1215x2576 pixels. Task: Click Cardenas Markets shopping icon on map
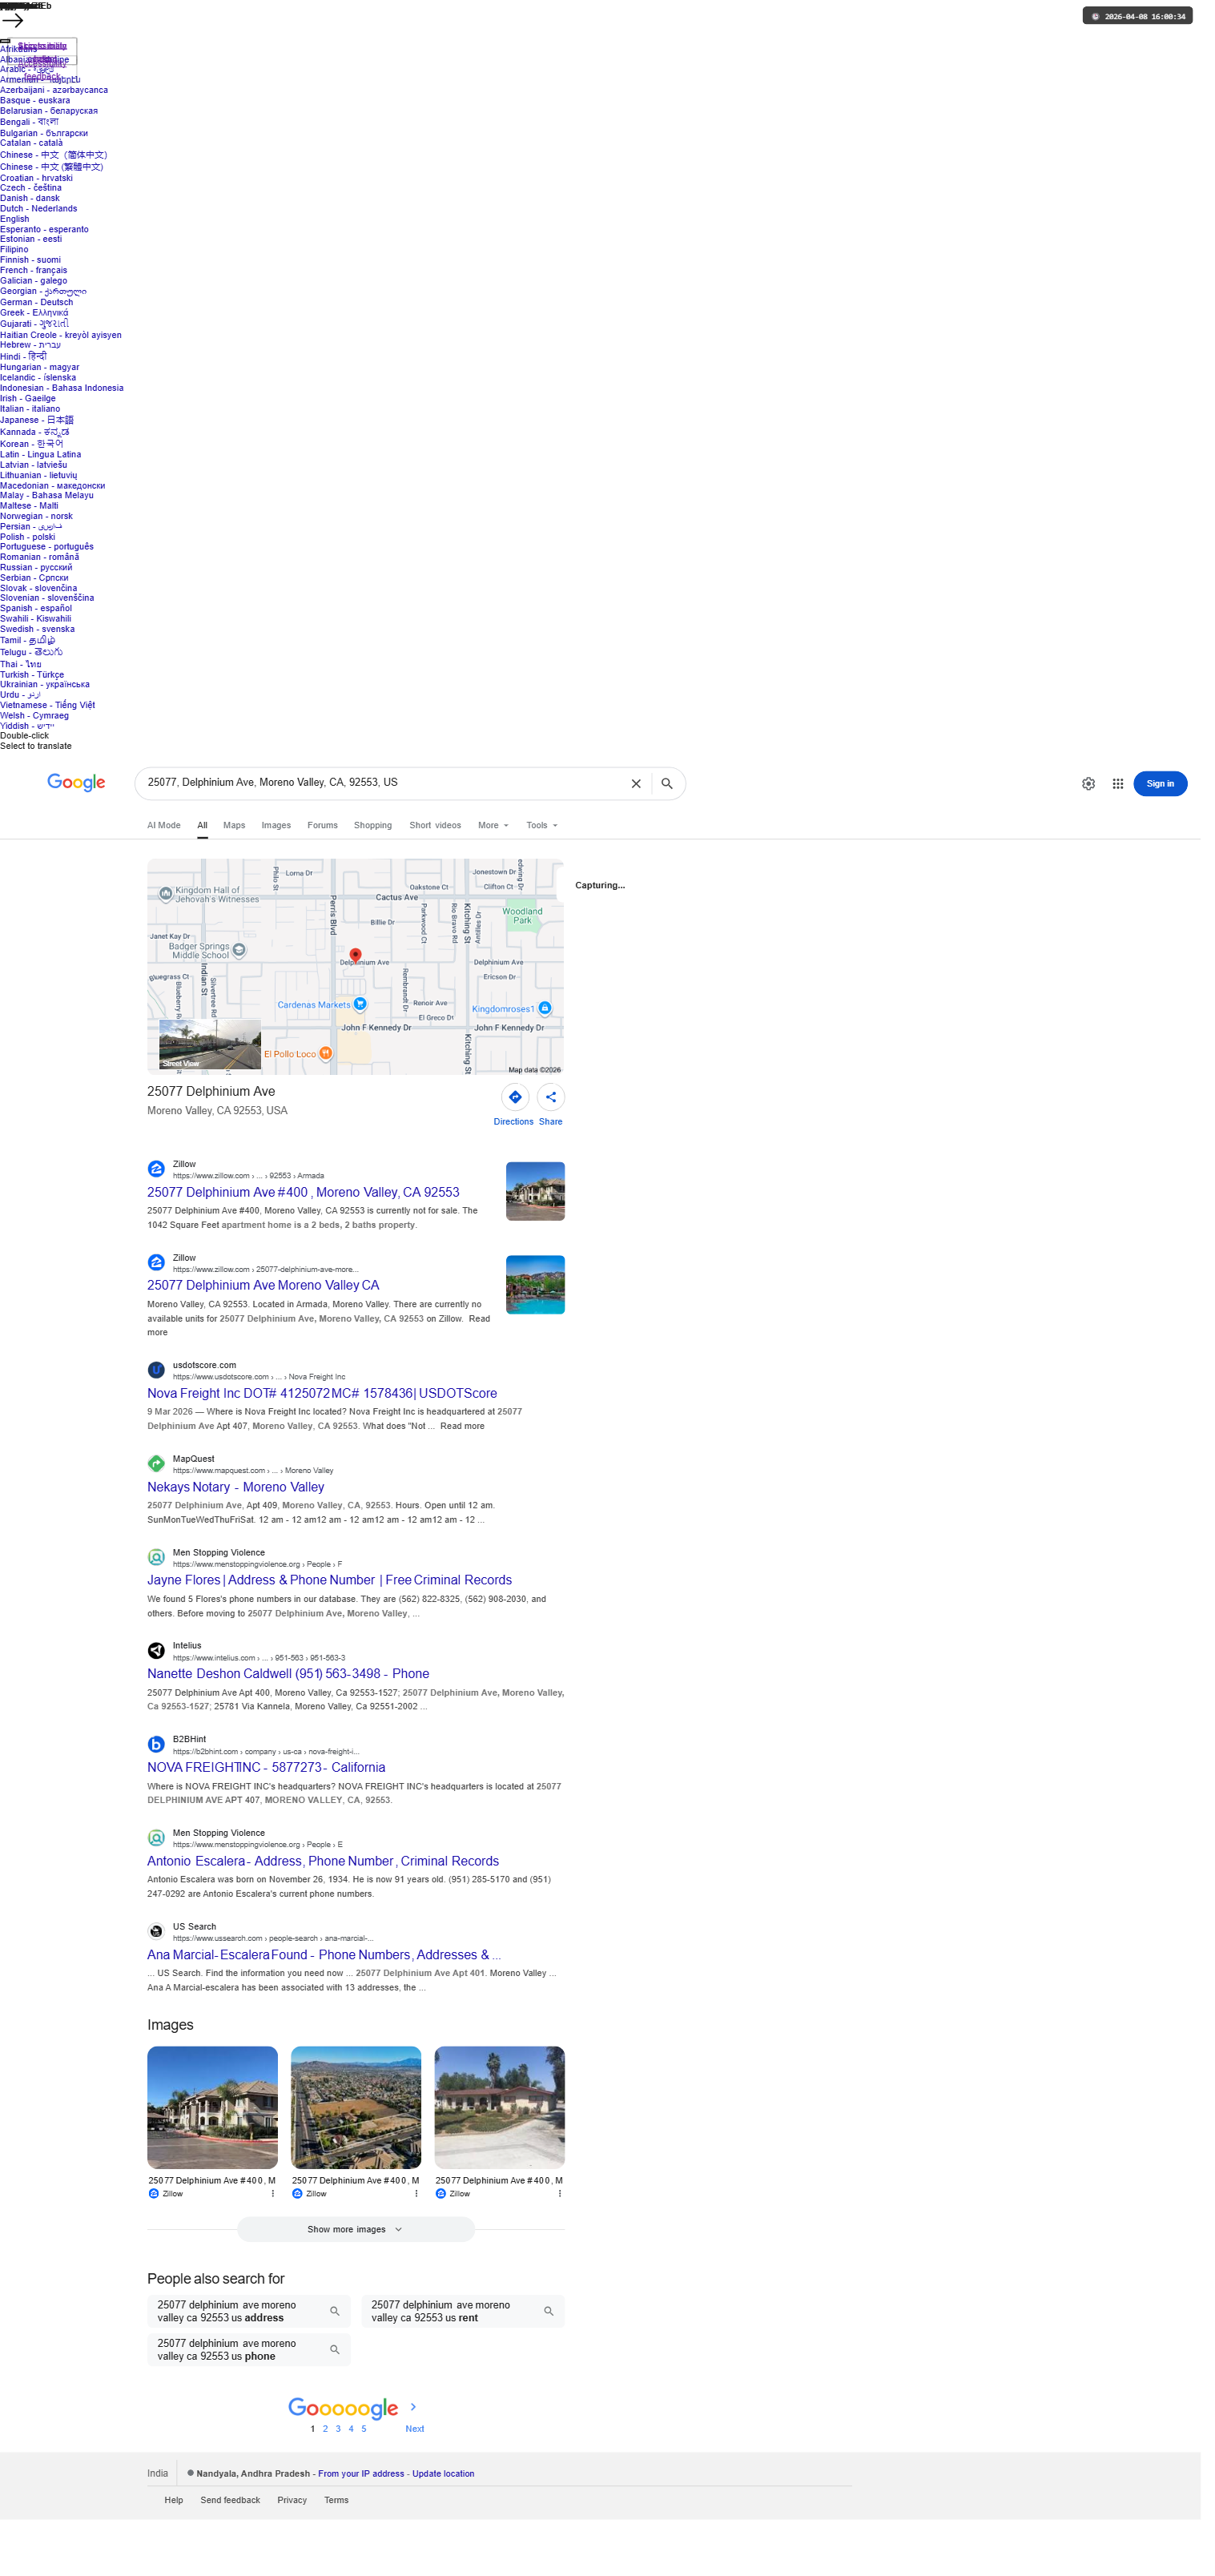pos(360,1004)
